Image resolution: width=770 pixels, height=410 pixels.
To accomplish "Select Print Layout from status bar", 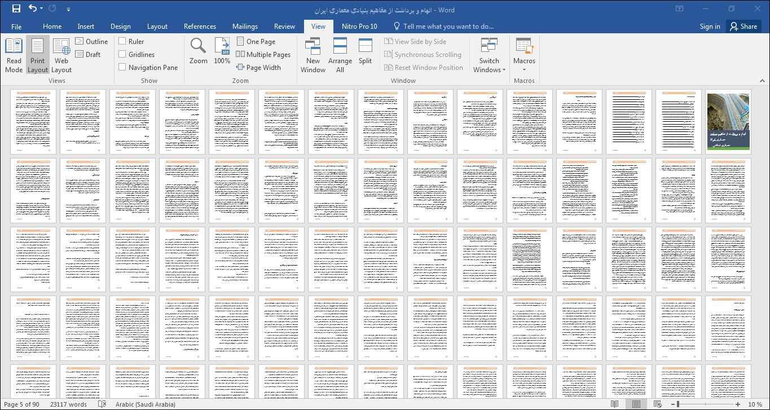I will pyautogui.click(x=636, y=404).
